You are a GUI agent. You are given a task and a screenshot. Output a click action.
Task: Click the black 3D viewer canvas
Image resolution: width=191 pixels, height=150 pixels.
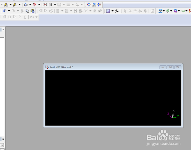[x=113, y=98]
